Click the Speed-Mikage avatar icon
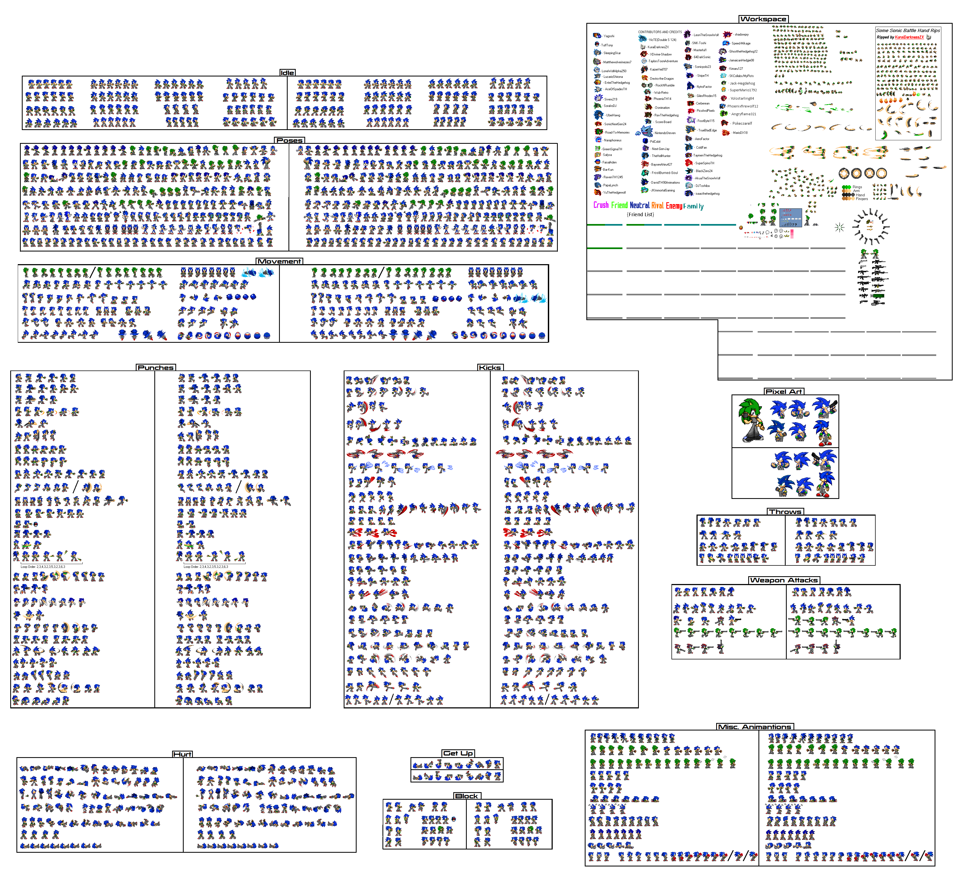This screenshot has height=881, width=961. pos(726,43)
